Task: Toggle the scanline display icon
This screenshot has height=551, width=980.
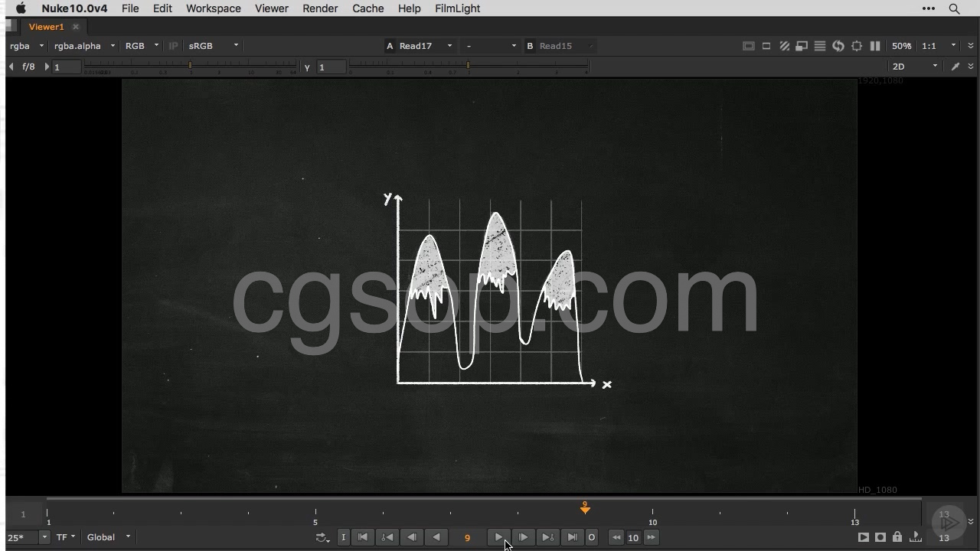Action: pyautogui.click(x=820, y=46)
